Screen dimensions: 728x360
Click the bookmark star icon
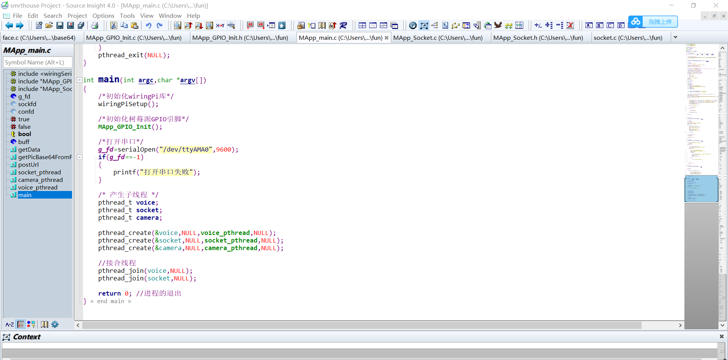pyautogui.click(x=282, y=25)
